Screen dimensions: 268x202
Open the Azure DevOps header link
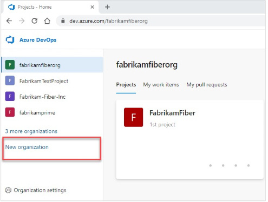(x=38, y=40)
